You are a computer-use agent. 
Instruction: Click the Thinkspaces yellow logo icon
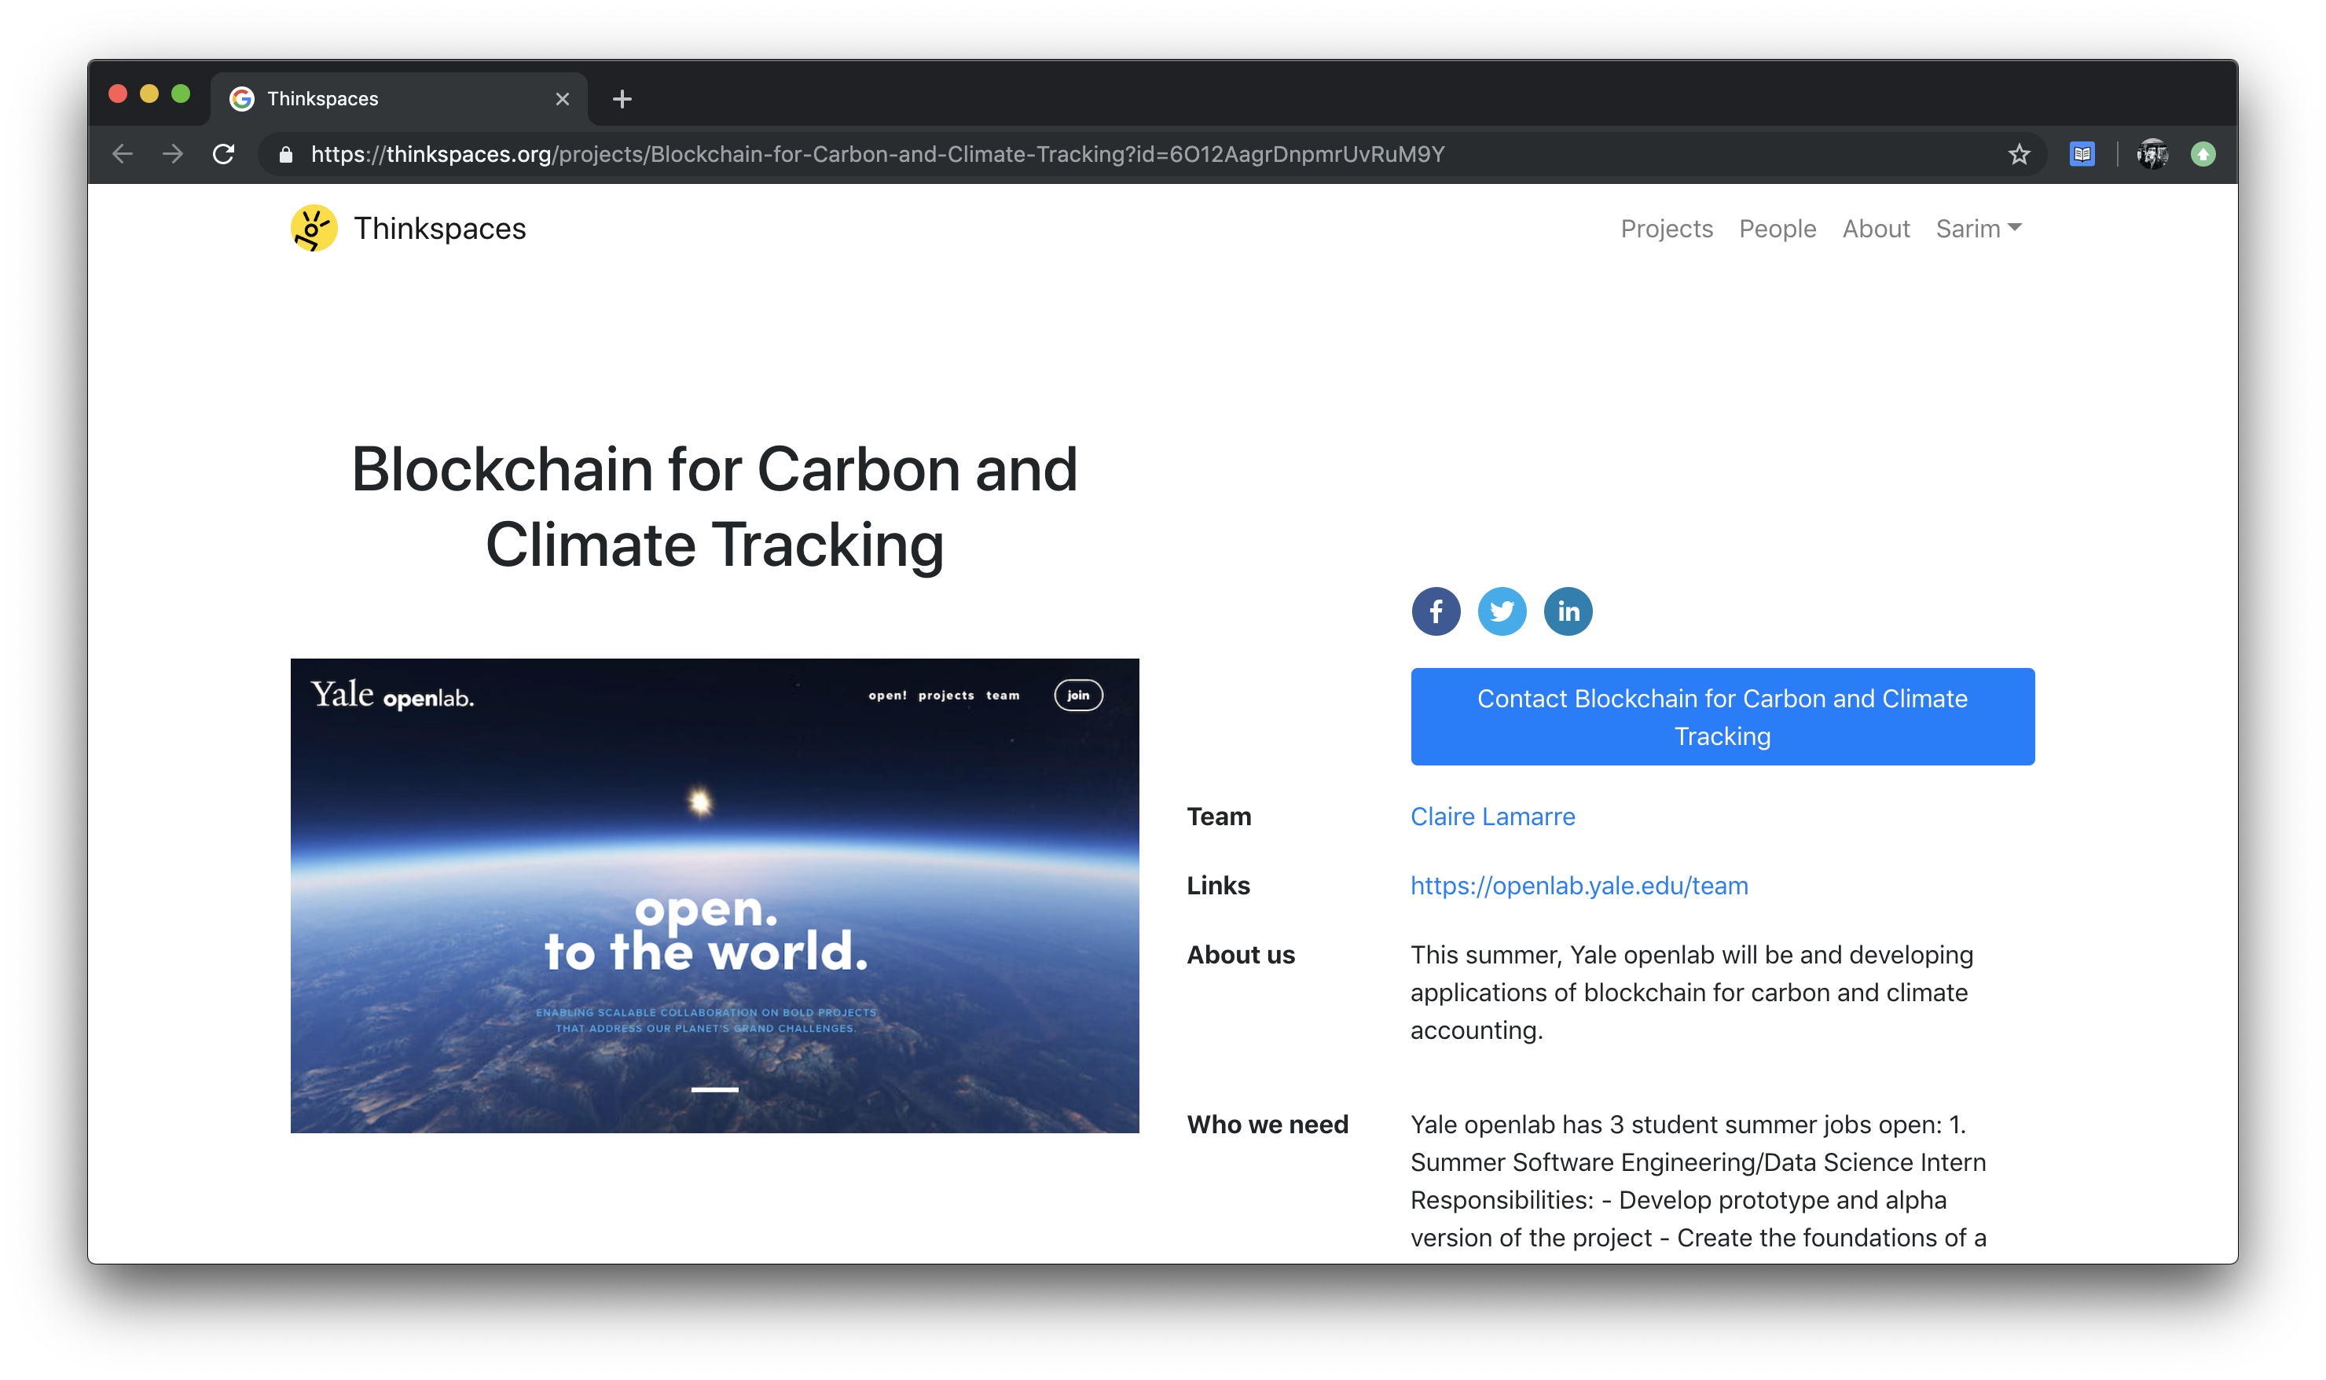pos(314,228)
